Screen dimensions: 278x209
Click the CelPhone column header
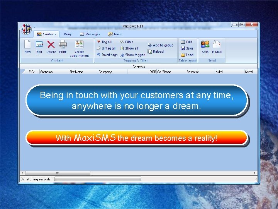tap(171, 72)
